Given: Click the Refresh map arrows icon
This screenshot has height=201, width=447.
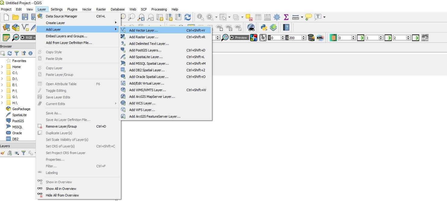Looking at the screenshot, I should (188, 17).
